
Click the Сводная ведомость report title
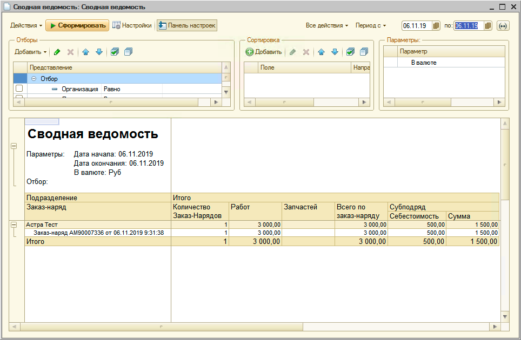point(93,134)
